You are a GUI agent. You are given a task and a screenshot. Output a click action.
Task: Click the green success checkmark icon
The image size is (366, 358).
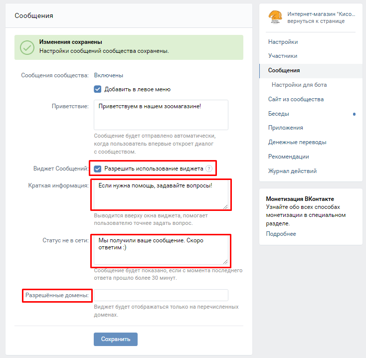tap(27, 47)
